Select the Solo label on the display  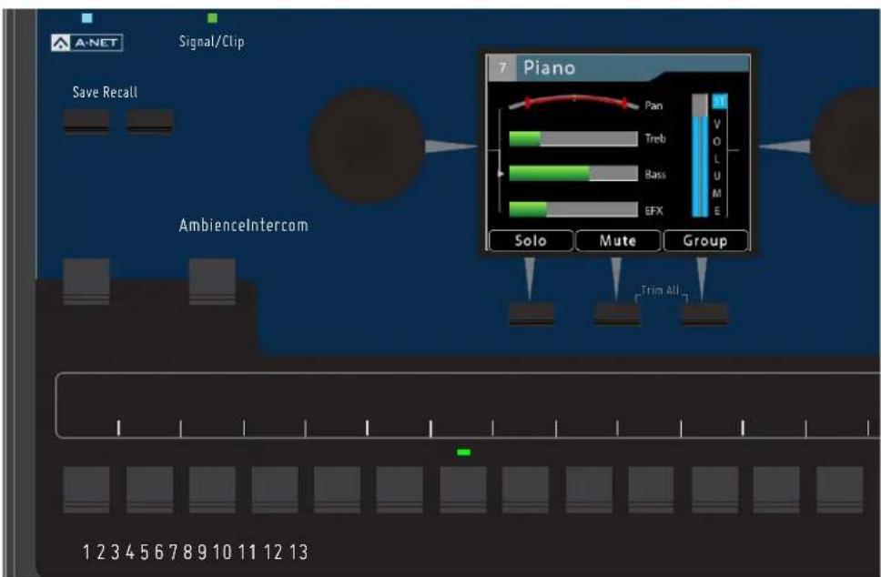(x=531, y=240)
